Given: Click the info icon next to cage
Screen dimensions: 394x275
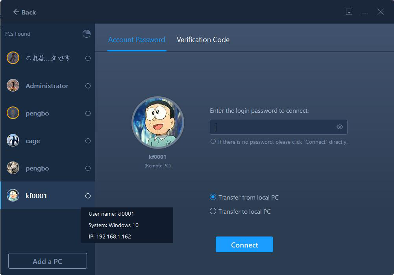Looking at the screenshot, I should pyautogui.click(x=87, y=141).
